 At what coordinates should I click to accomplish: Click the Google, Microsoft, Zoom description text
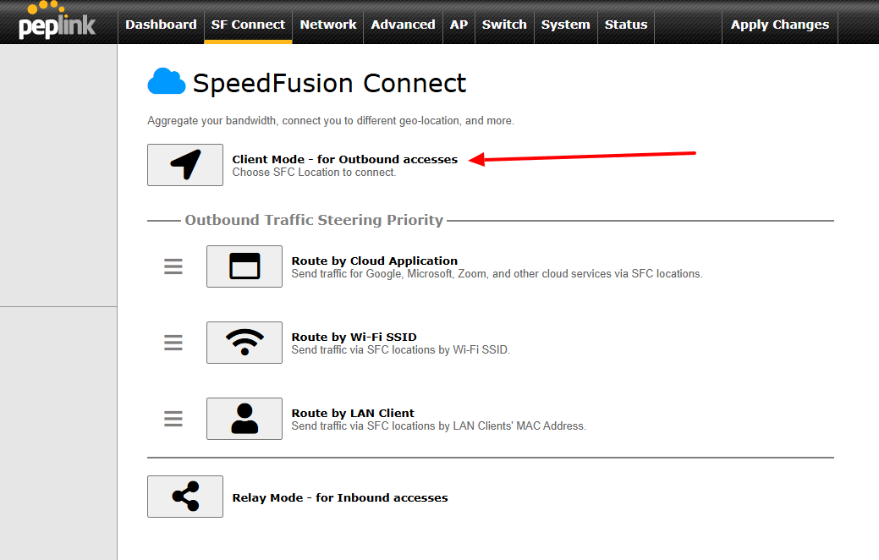pos(497,274)
